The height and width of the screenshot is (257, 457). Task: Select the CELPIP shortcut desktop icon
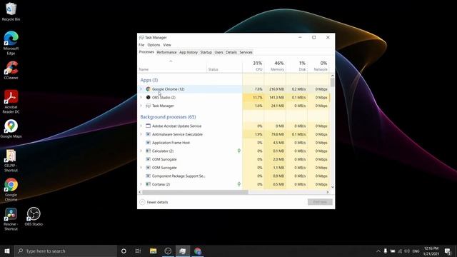pos(11,160)
